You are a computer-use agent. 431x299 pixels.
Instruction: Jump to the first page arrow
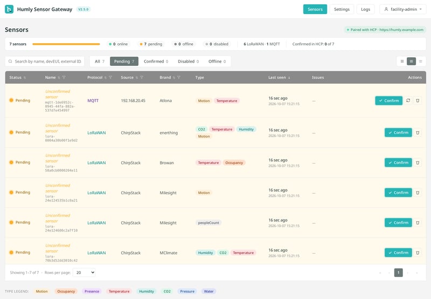(380, 273)
